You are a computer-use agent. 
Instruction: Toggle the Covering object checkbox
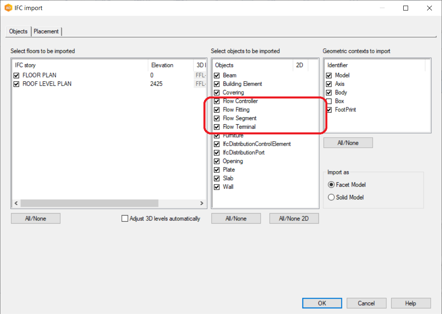(217, 93)
